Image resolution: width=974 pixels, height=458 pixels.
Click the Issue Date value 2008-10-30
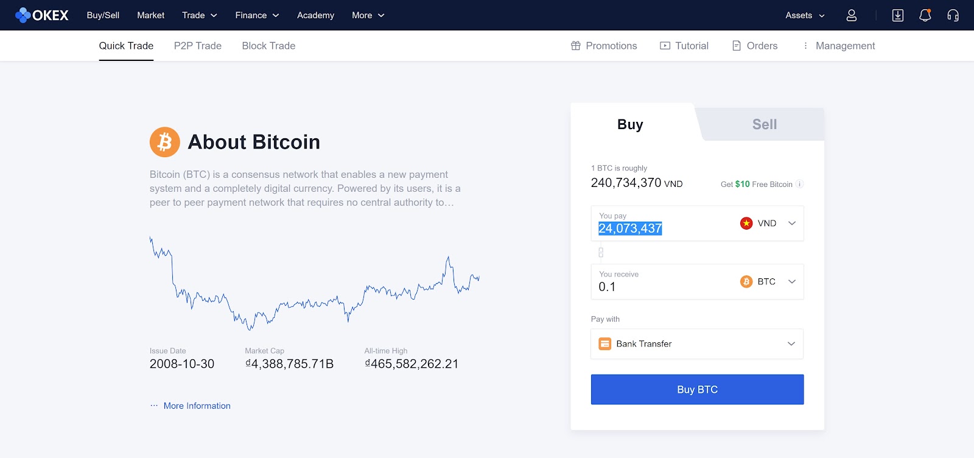click(x=182, y=364)
